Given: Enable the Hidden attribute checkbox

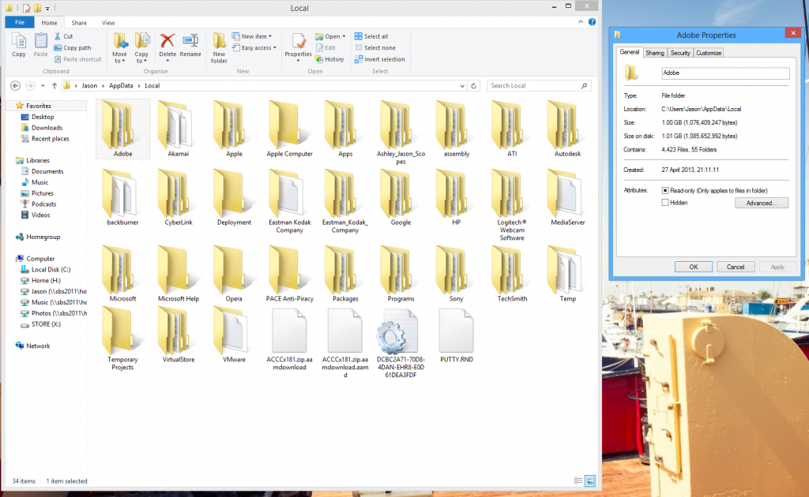Looking at the screenshot, I should pyautogui.click(x=665, y=202).
